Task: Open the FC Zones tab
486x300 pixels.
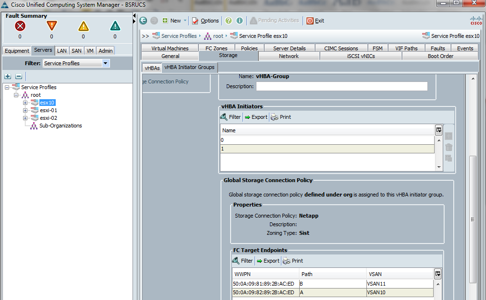Action: point(216,48)
